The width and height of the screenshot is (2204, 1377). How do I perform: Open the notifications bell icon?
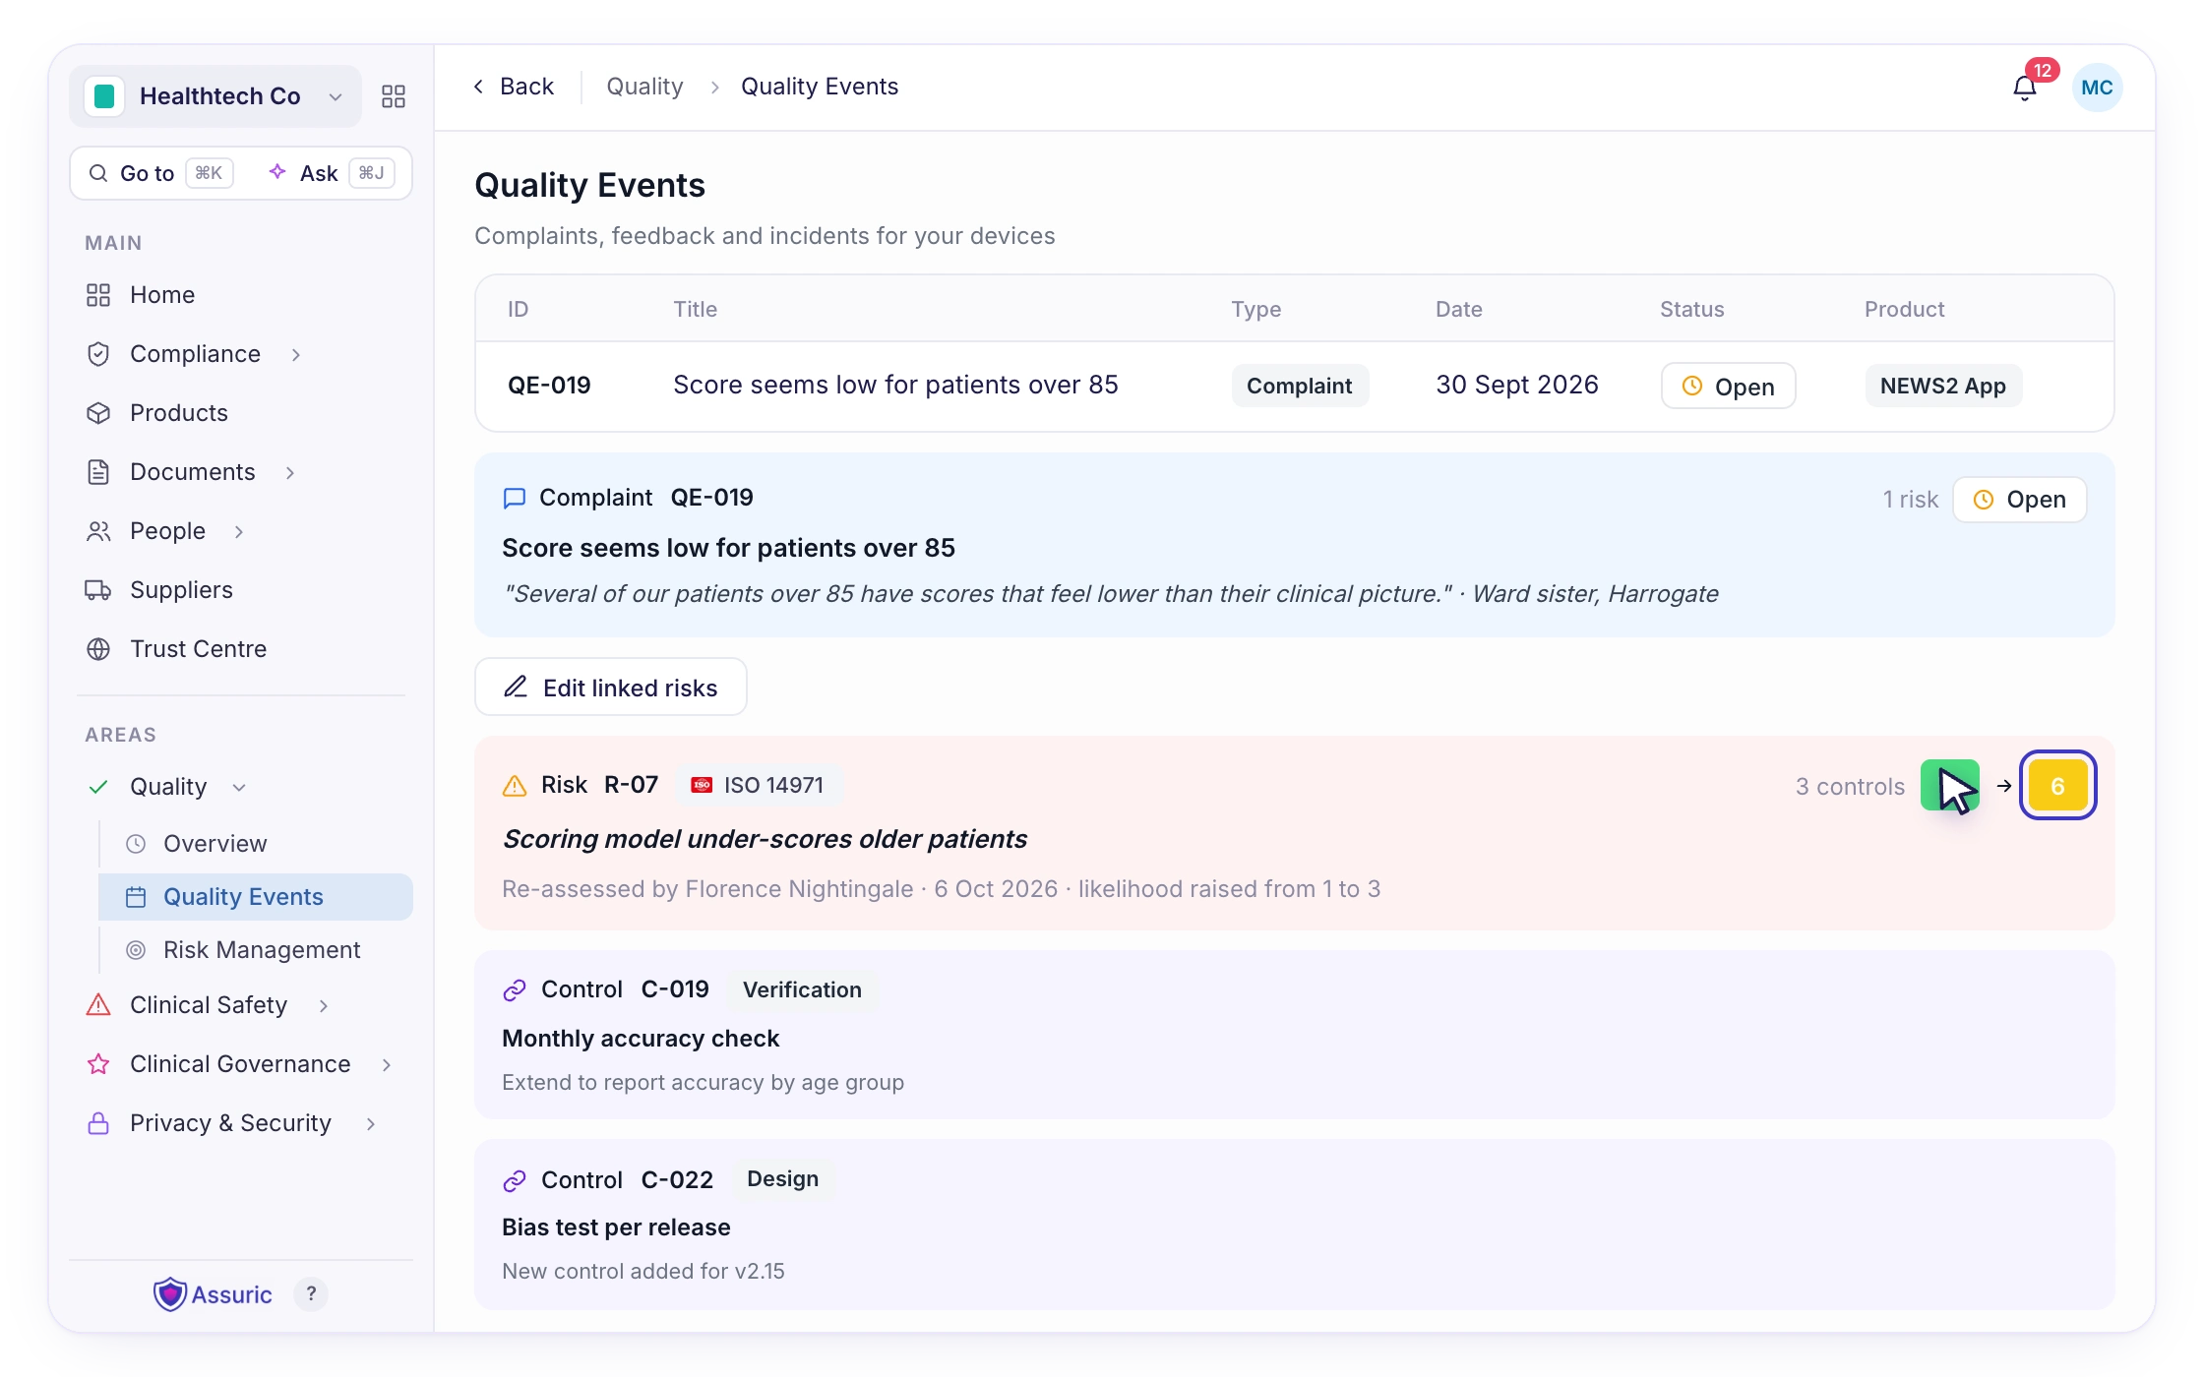click(2024, 89)
